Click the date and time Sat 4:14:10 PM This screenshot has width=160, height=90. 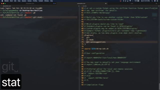tap(145, 1)
